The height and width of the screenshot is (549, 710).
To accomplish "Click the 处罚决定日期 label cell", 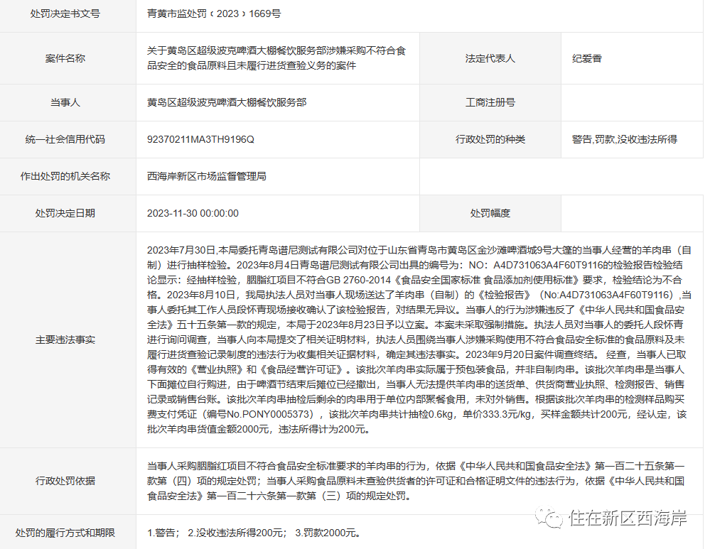I will click(x=68, y=213).
